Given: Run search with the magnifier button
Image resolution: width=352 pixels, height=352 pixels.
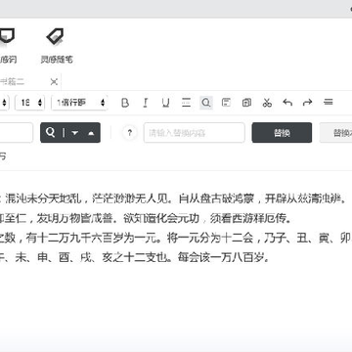Looking at the screenshot, I should coord(51,133).
